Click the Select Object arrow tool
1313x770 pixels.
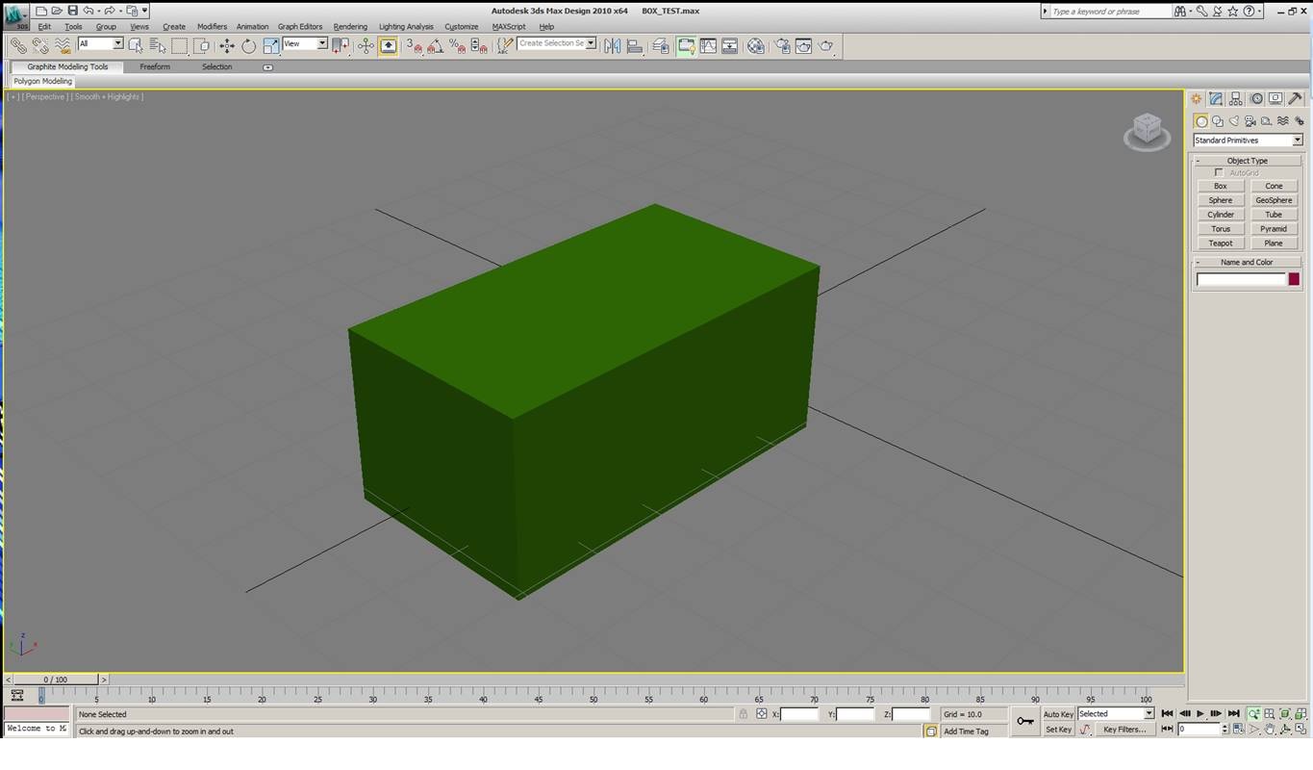pyautogui.click(x=136, y=45)
